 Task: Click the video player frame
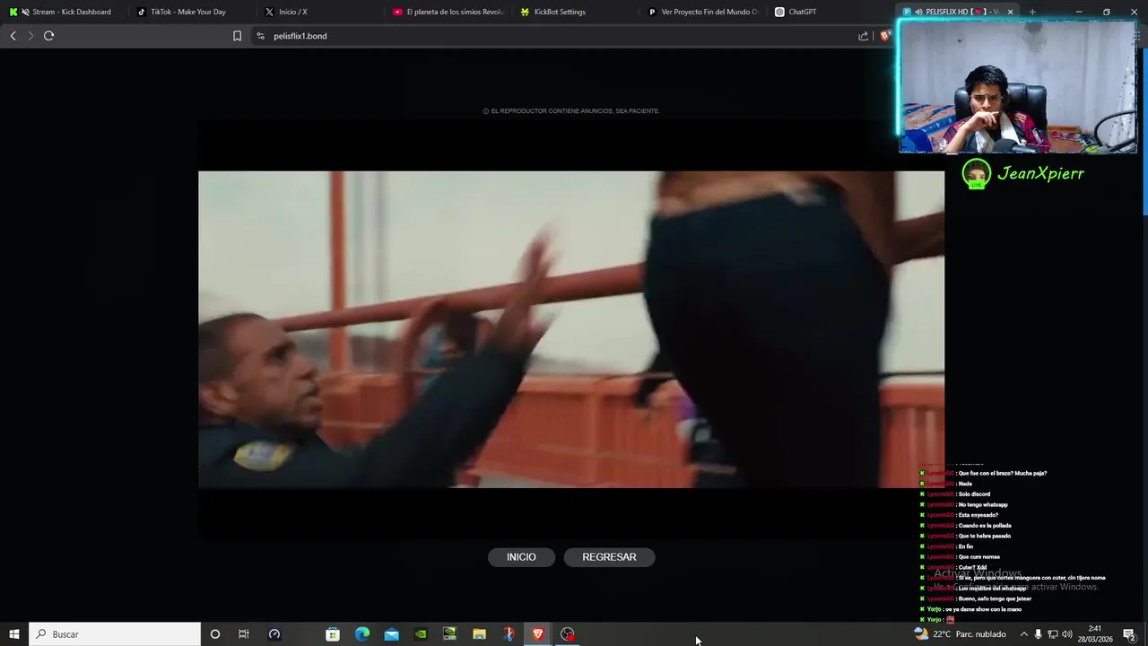[x=571, y=329]
